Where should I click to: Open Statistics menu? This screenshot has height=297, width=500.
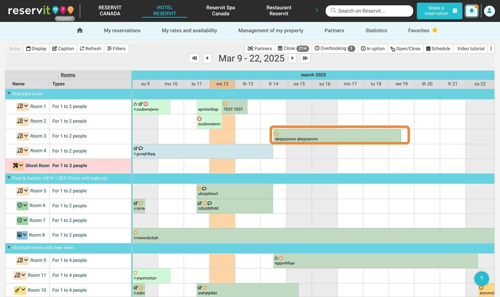tap(376, 31)
